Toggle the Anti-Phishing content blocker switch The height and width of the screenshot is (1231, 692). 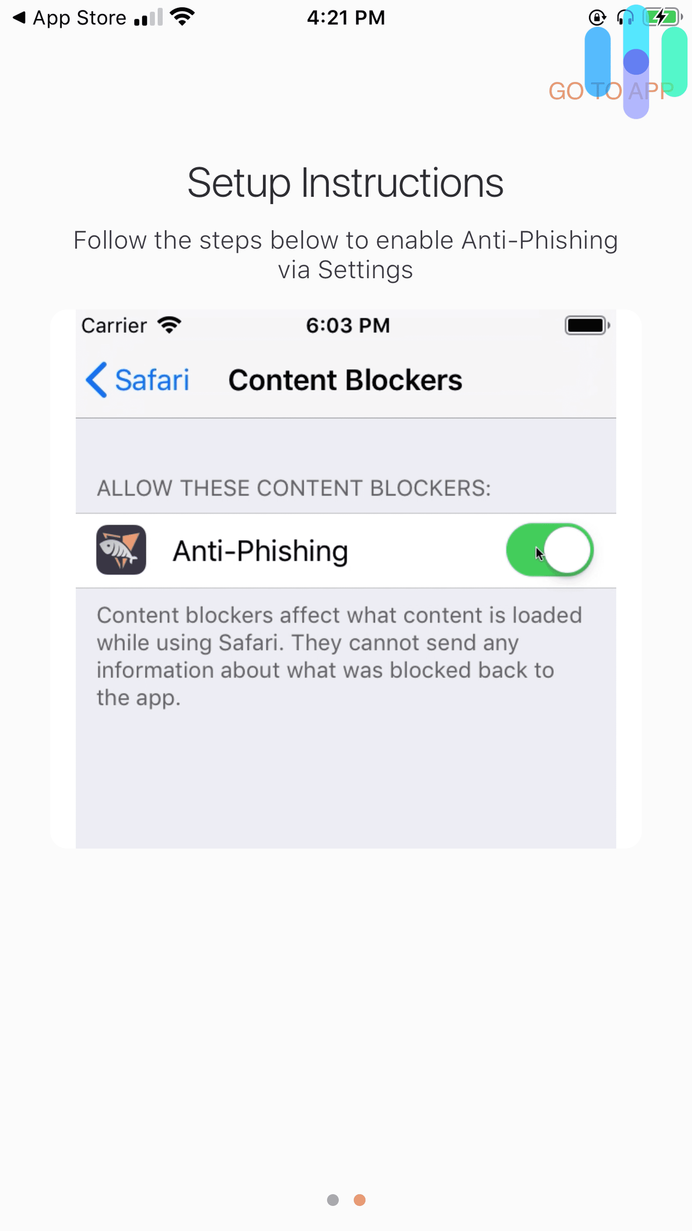pyautogui.click(x=550, y=550)
